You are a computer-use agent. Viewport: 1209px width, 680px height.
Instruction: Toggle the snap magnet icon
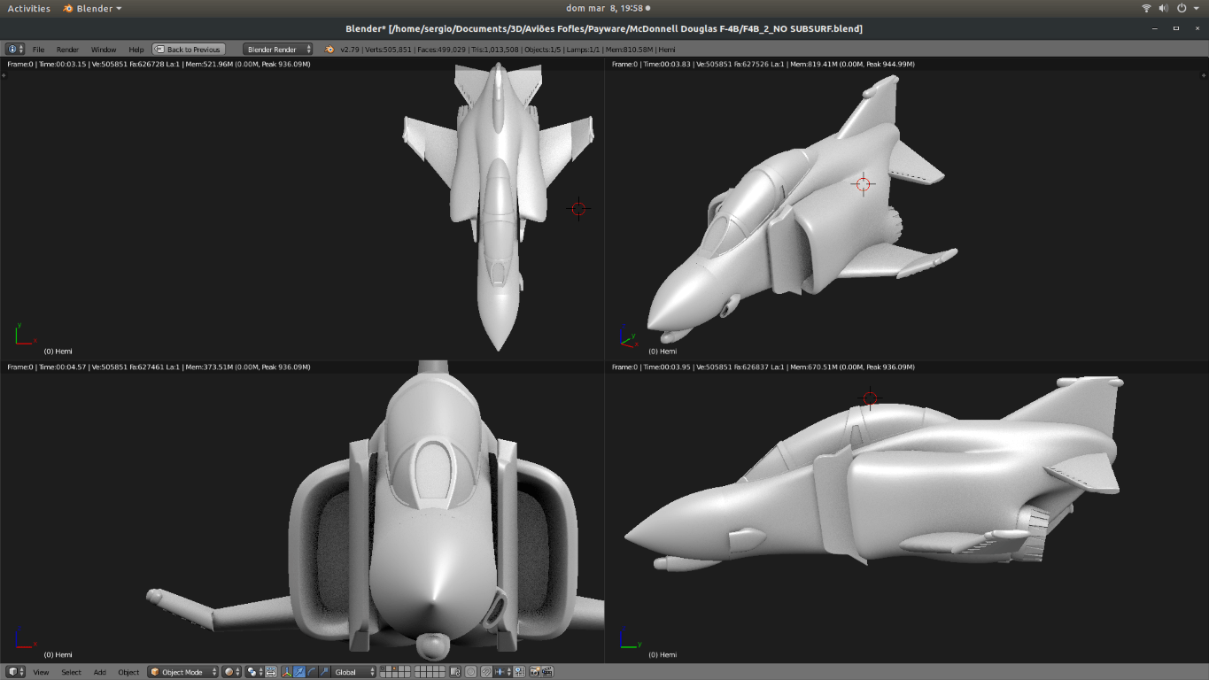486,672
